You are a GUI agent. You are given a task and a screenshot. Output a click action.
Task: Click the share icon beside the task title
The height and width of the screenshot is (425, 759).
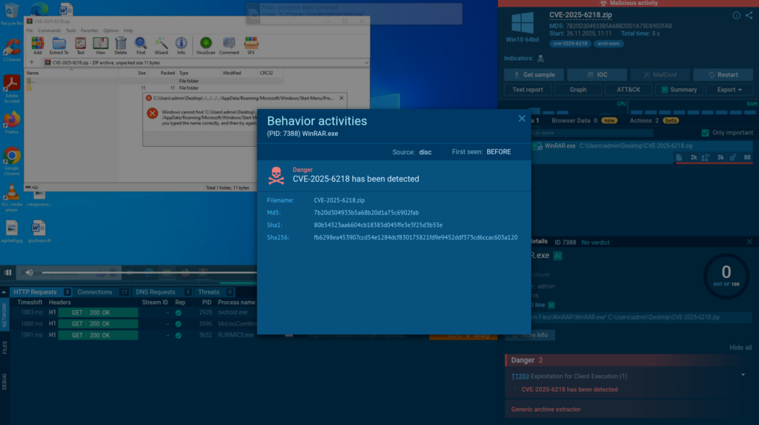(749, 15)
